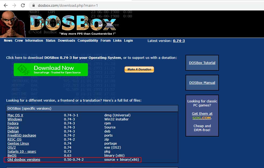Open the News menu item

[8, 41]
